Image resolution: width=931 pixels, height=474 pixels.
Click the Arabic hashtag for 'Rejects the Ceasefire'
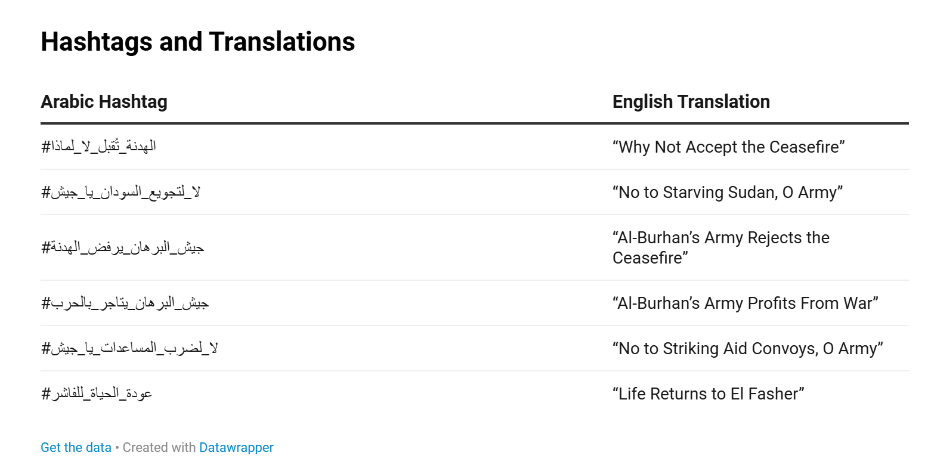122,247
